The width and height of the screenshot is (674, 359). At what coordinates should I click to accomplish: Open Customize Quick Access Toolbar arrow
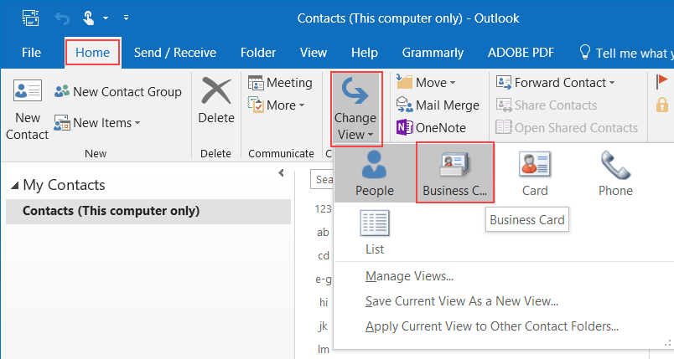tap(126, 18)
